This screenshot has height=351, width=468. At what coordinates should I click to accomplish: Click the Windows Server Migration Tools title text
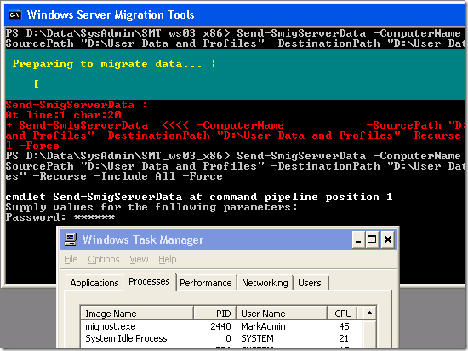click(111, 14)
